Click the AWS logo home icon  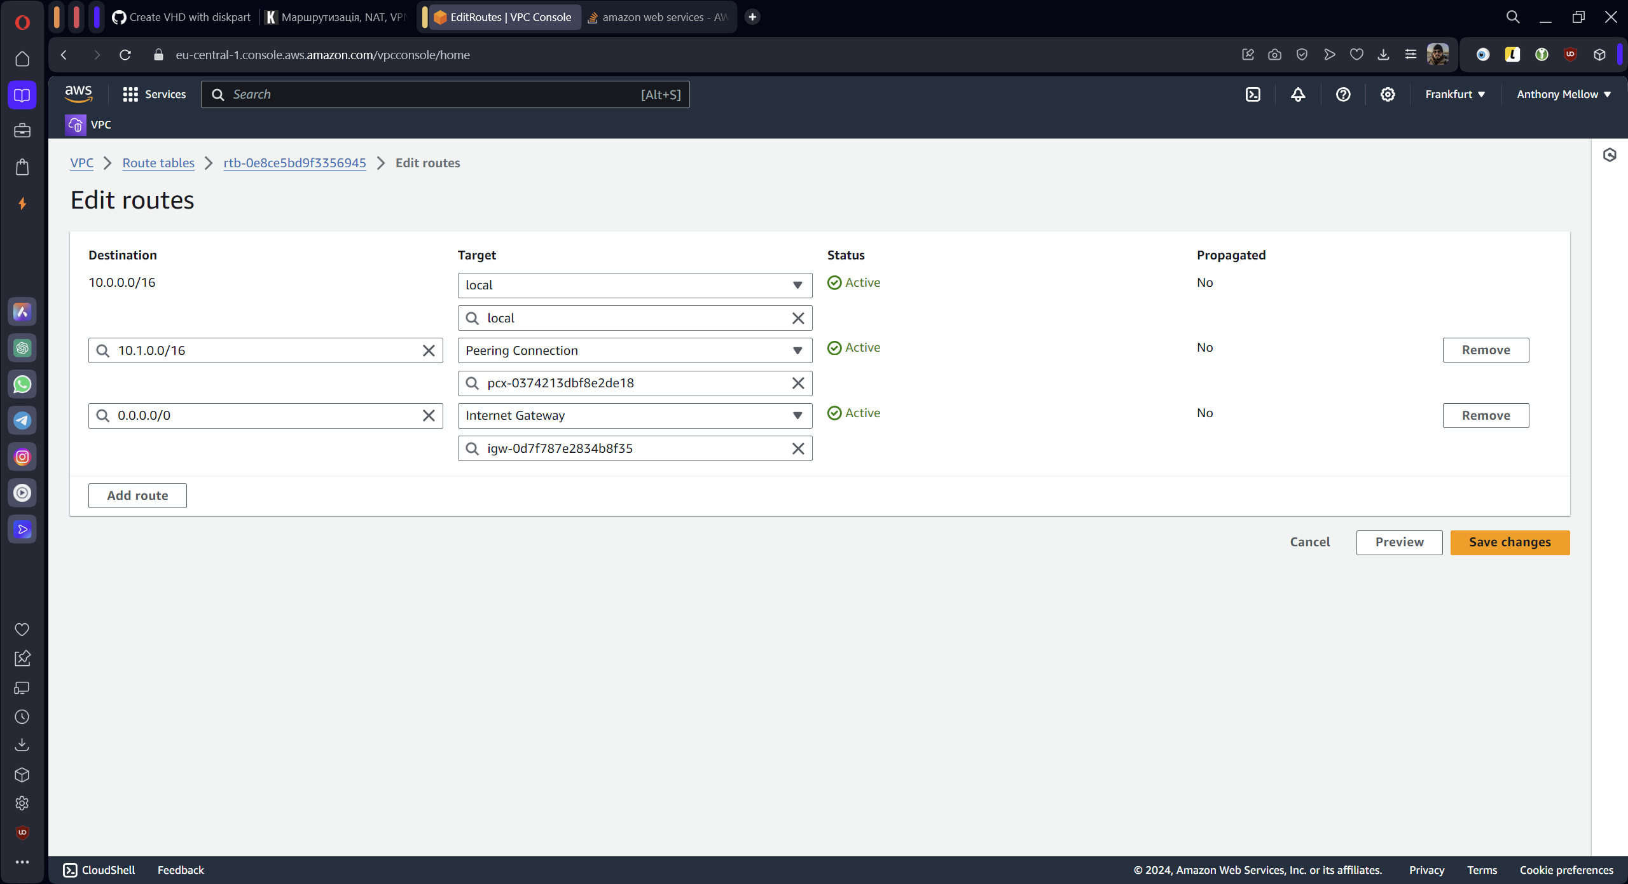click(x=79, y=94)
